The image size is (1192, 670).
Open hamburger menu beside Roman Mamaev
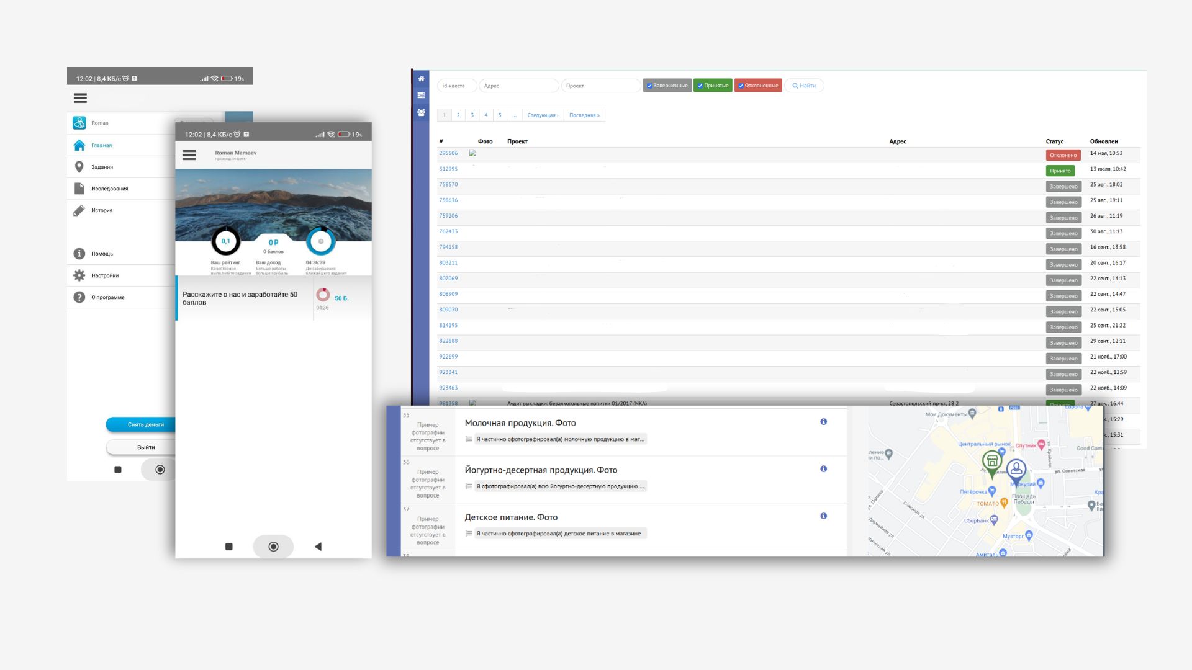point(189,155)
